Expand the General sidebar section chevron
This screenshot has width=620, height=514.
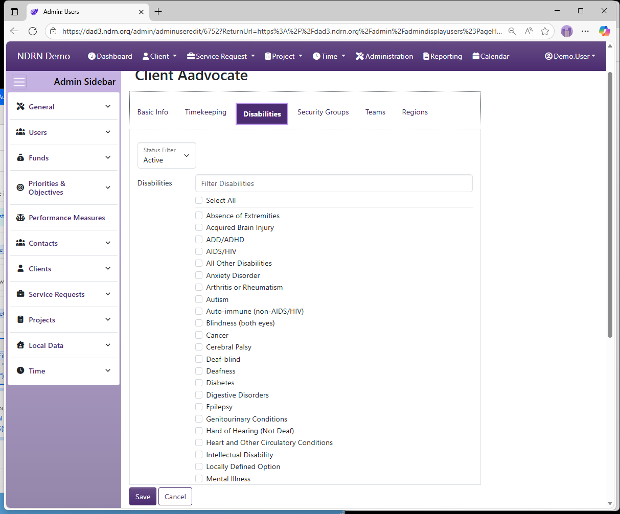coord(108,106)
